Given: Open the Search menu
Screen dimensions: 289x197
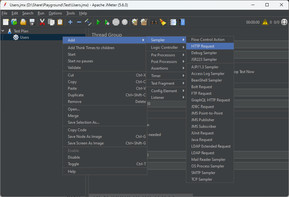Looking at the screenshot, I should 28,13.
